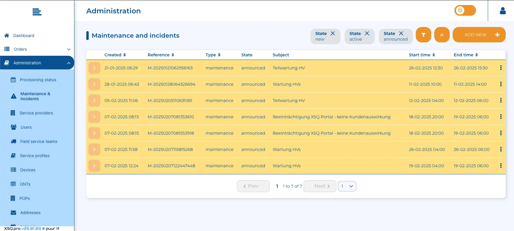Click the Provisioning status calendar icon
The image size is (514, 231).
click(x=13, y=79)
